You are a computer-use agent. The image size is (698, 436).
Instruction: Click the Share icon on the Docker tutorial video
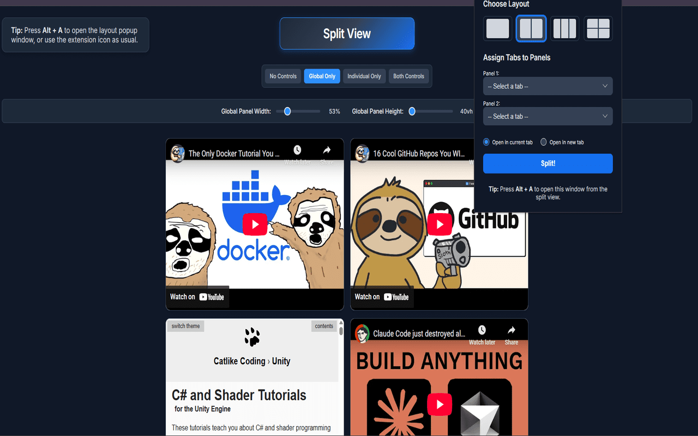[x=327, y=154]
